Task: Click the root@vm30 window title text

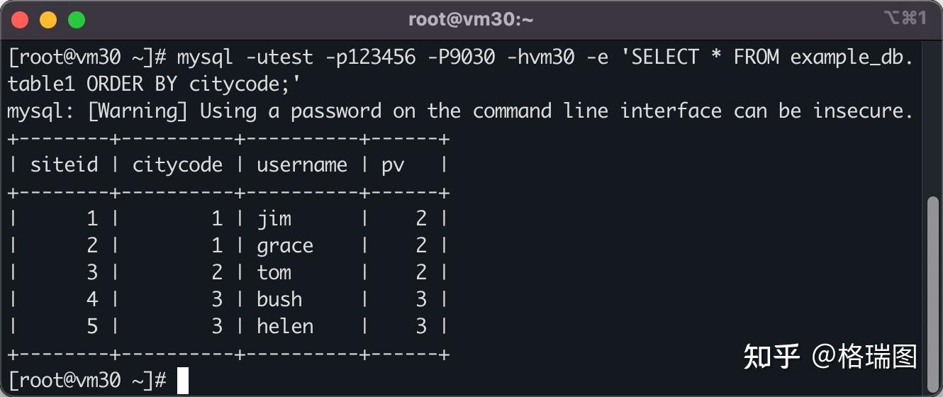Action: [x=471, y=20]
